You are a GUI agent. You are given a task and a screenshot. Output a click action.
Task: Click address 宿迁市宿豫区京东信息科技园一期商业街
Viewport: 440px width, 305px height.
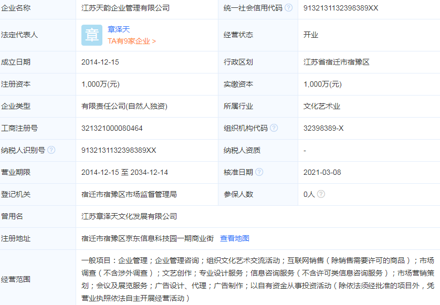pos(148,238)
